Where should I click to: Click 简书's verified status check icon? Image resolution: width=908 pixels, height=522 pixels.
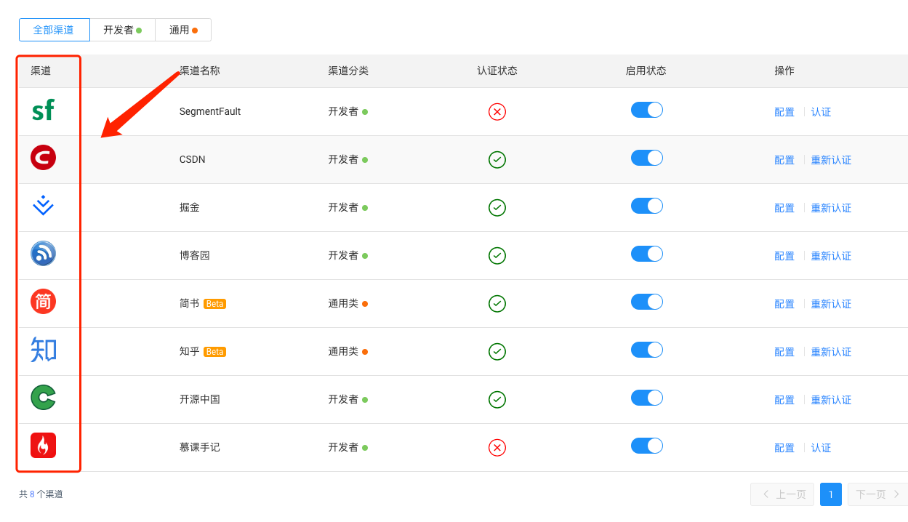(x=497, y=304)
